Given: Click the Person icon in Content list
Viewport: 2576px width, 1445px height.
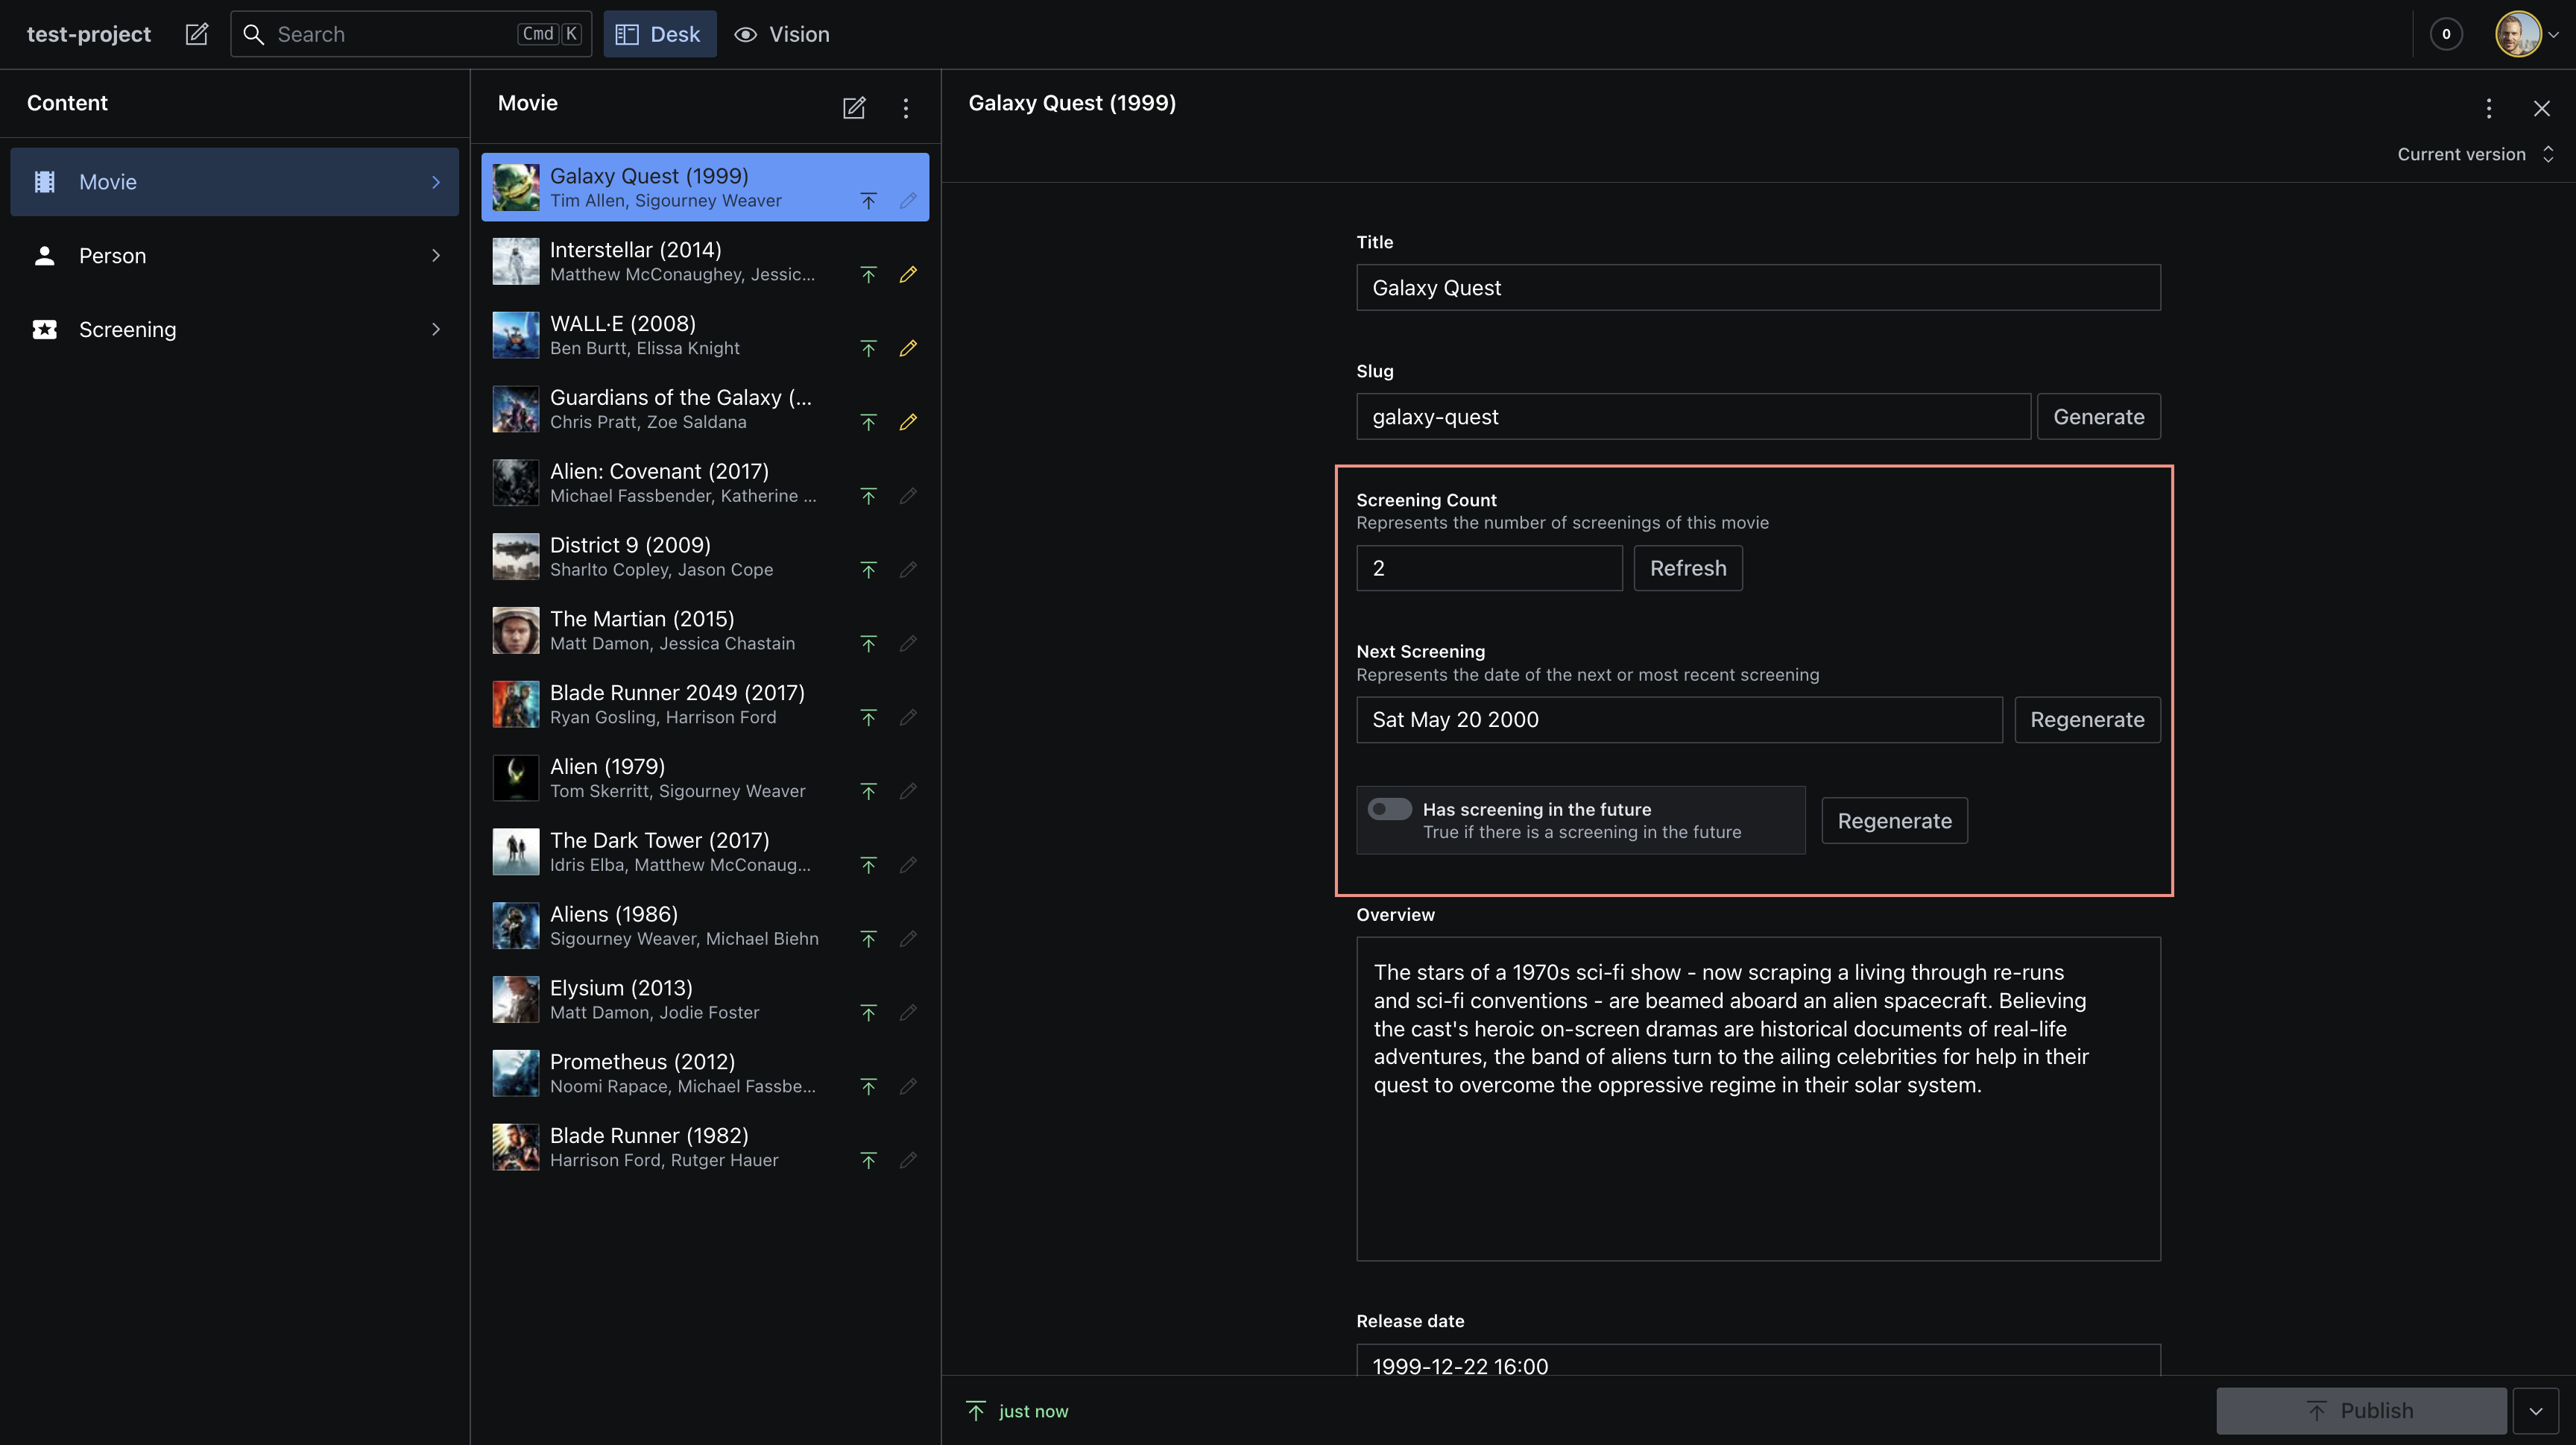Looking at the screenshot, I should (45, 256).
